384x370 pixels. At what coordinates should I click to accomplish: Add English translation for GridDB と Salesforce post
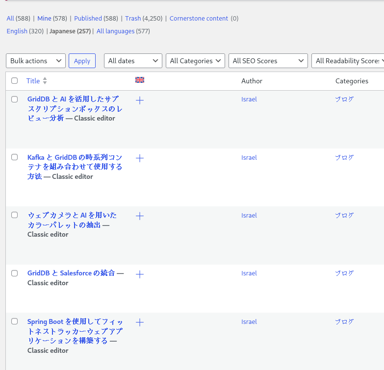(x=140, y=274)
